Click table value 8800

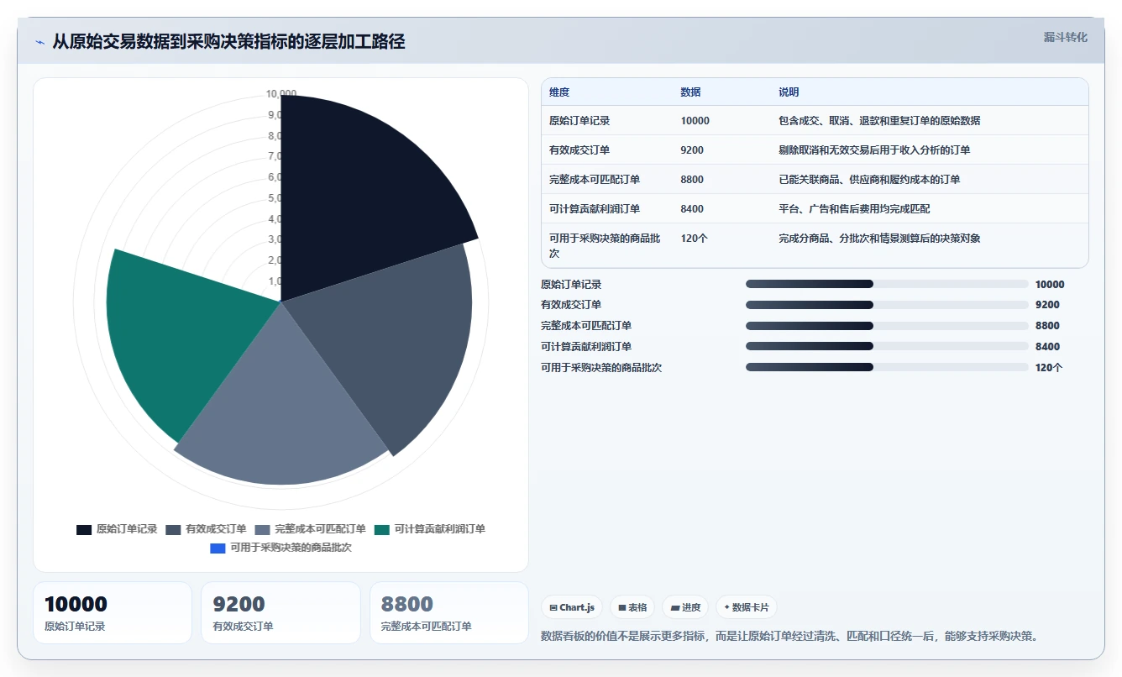692,180
